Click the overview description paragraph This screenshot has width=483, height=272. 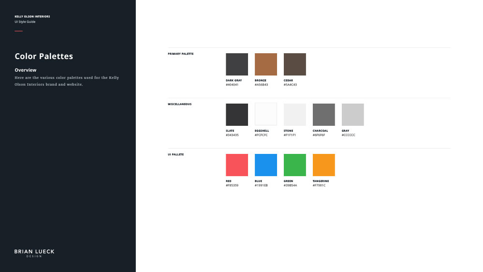click(x=67, y=81)
